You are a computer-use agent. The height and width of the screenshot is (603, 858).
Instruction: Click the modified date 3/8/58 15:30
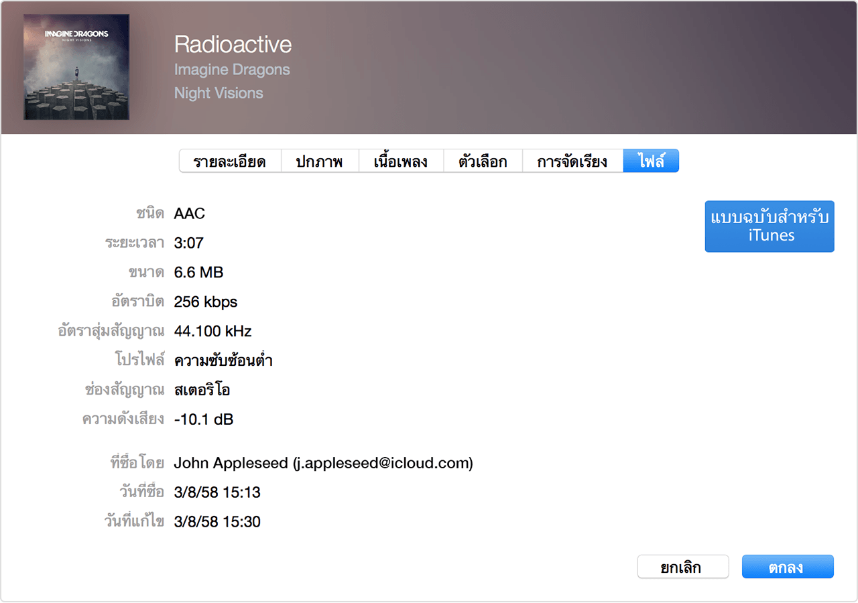tap(217, 522)
